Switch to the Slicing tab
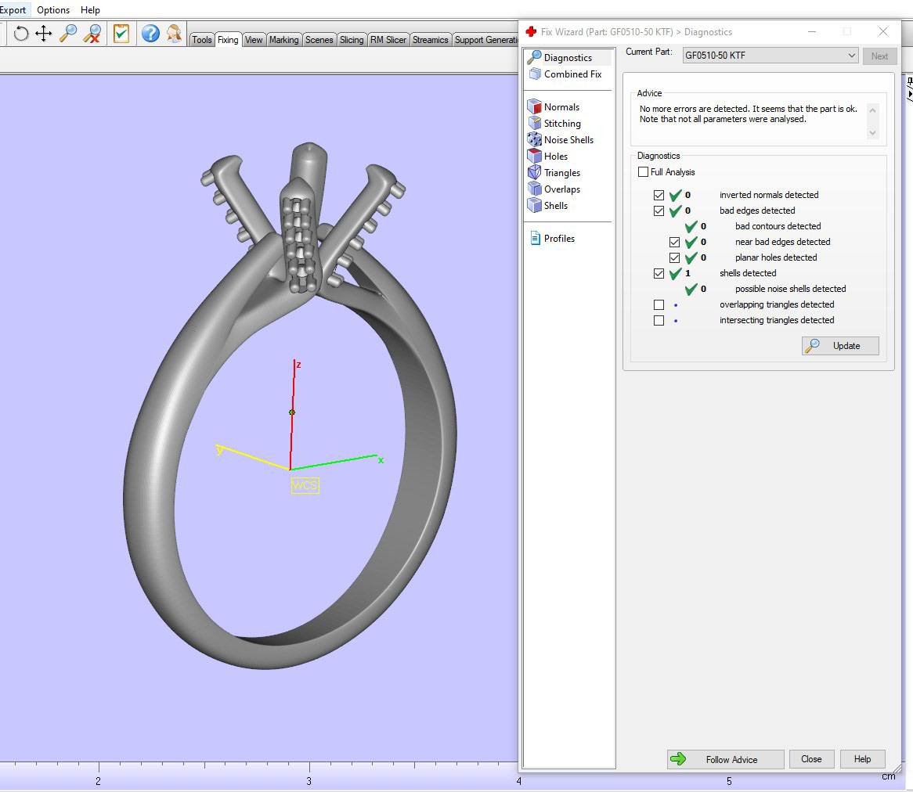 point(352,40)
